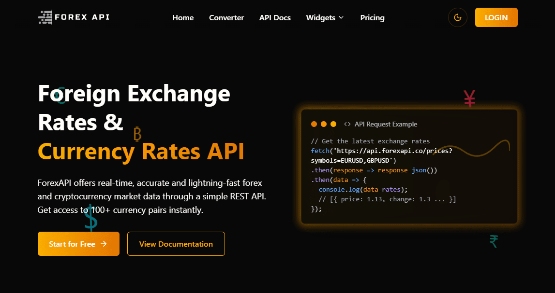Click the red Yen currency symbol
Image resolution: width=555 pixels, height=293 pixels.
[x=469, y=98]
